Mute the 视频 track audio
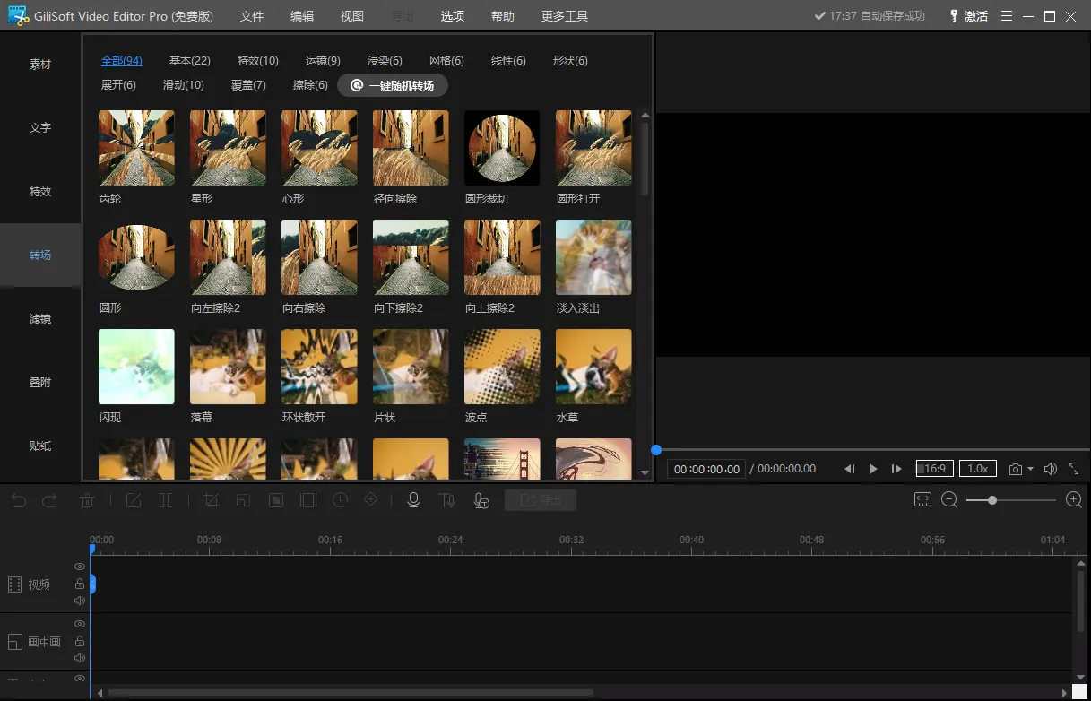The image size is (1091, 701). coord(80,601)
